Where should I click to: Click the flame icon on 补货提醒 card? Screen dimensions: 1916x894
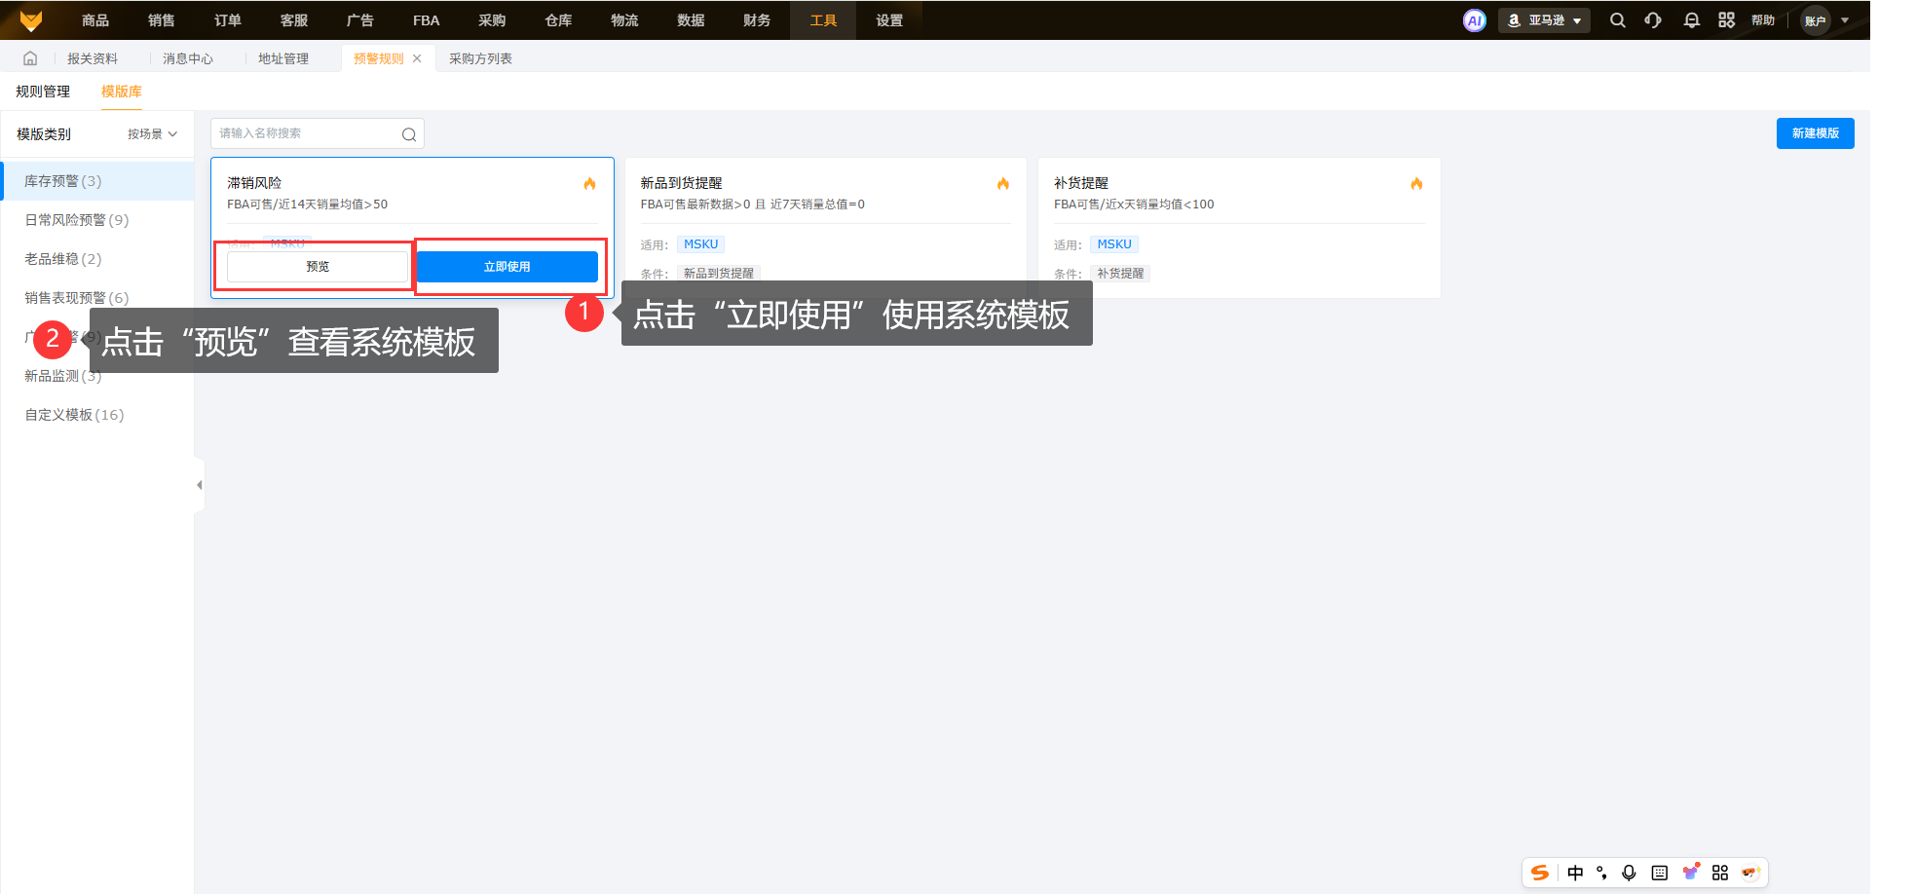point(1416,184)
